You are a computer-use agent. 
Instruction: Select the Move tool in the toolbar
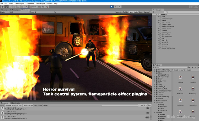[6, 6]
